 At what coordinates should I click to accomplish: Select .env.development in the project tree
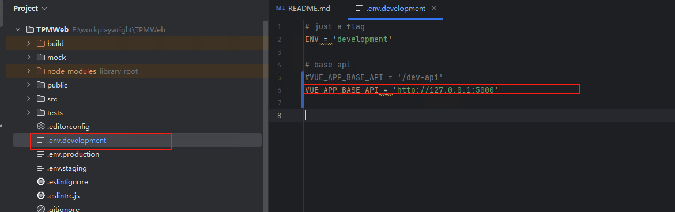coord(77,140)
